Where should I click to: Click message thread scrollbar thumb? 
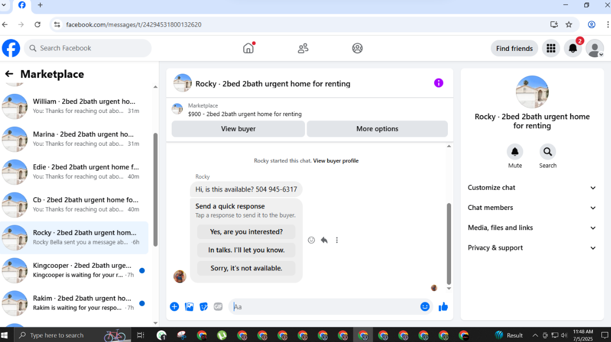tap(449, 243)
